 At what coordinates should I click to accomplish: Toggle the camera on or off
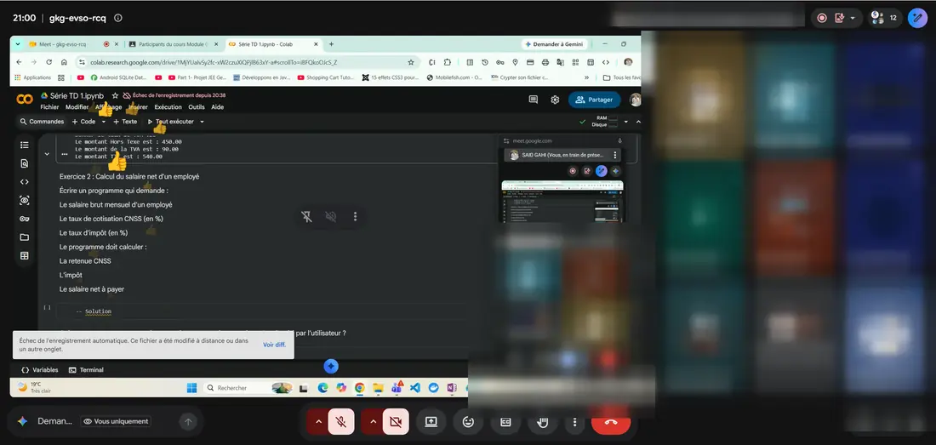(x=395, y=422)
